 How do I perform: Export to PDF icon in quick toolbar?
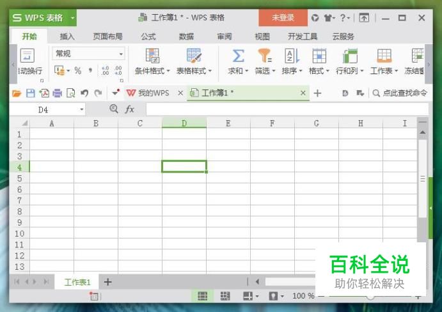pos(44,93)
